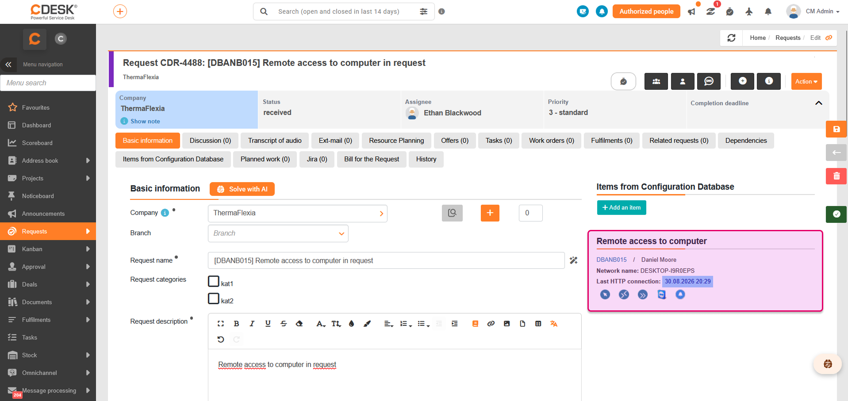Click the Add an item button
The height and width of the screenshot is (401, 848).
pos(621,208)
